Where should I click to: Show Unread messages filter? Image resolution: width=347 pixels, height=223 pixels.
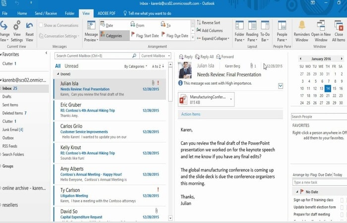click(71, 66)
